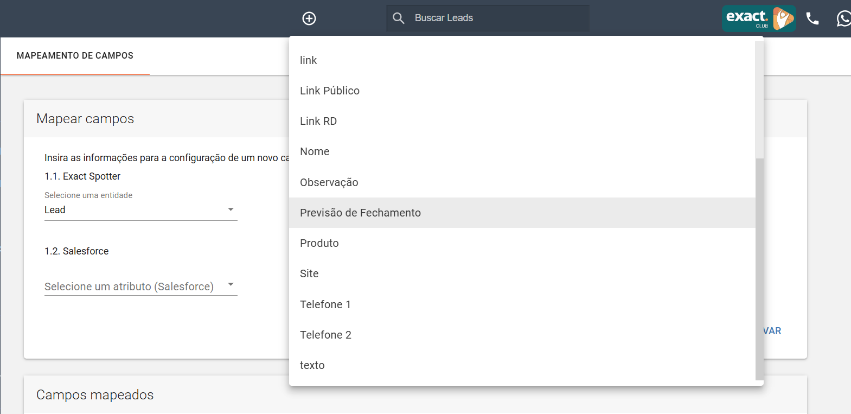Open the Exact Club logo badge
This screenshot has width=851, height=414.
[759, 18]
